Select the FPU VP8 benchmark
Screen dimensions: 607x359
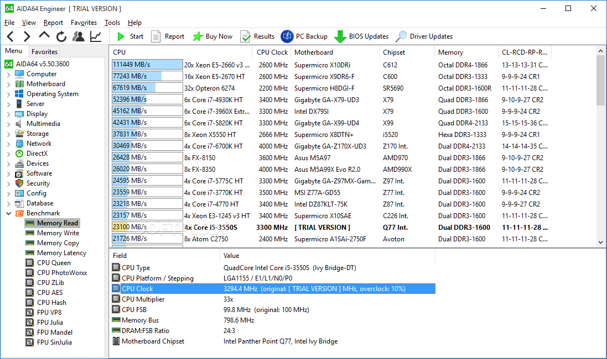coord(43,313)
